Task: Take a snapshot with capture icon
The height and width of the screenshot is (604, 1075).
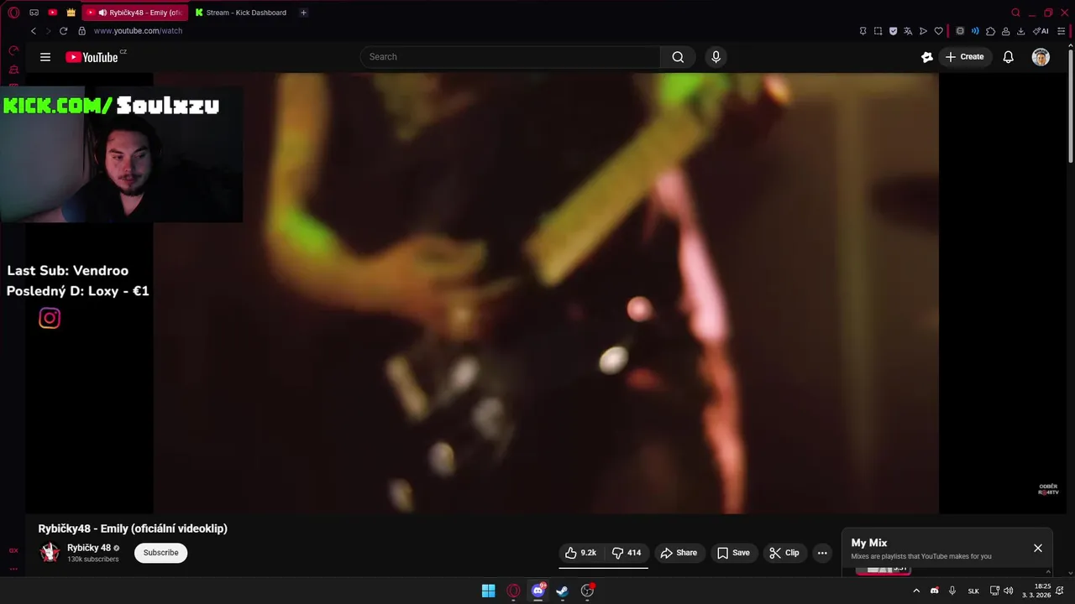Action: click(878, 31)
